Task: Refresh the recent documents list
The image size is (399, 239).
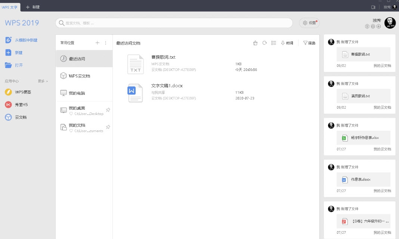Action: pos(265,43)
